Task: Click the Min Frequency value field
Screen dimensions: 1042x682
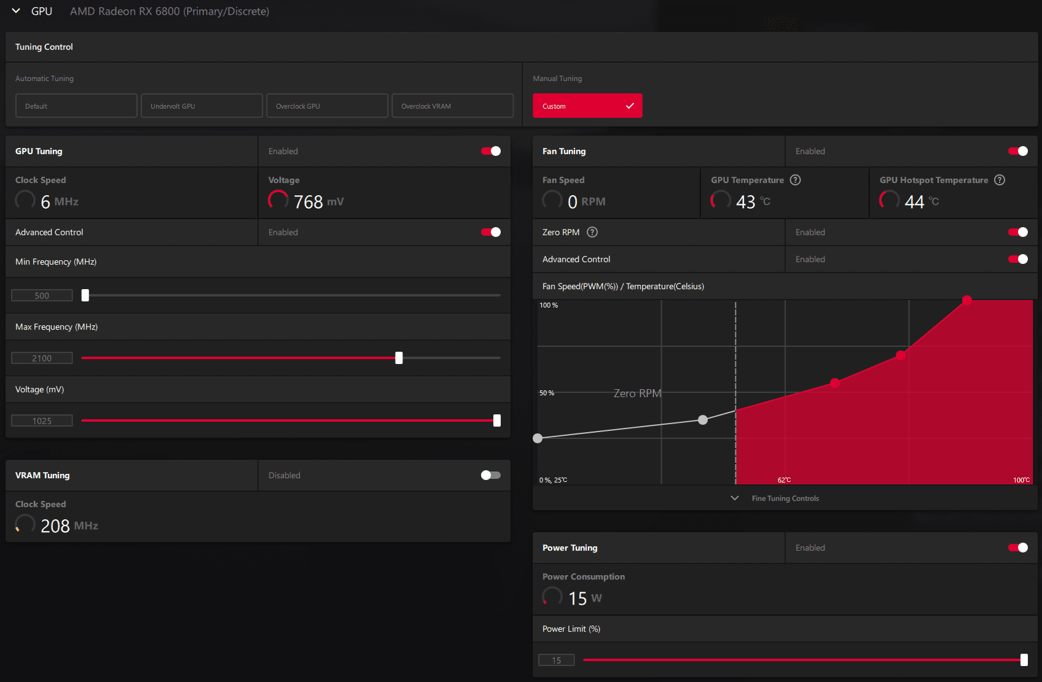Action: point(42,295)
